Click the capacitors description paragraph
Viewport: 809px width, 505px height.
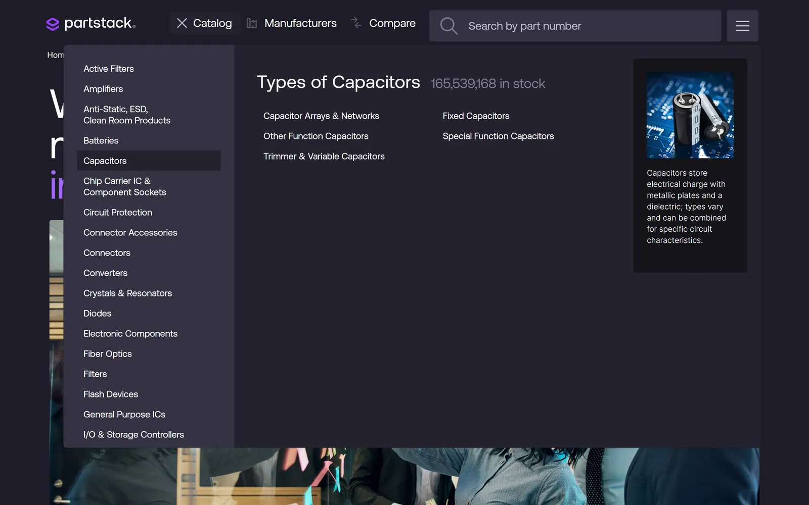[x=687, y=207]
